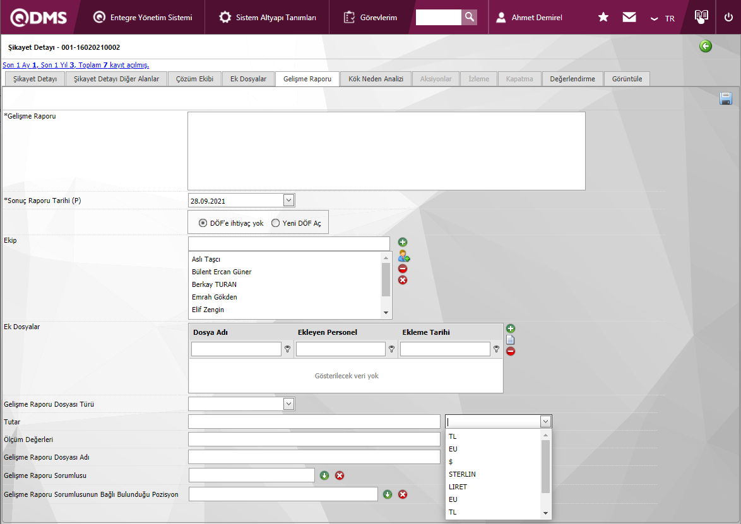
Task: Open the Çözüm Ekibi tab
Action: (x=194, y=79)
